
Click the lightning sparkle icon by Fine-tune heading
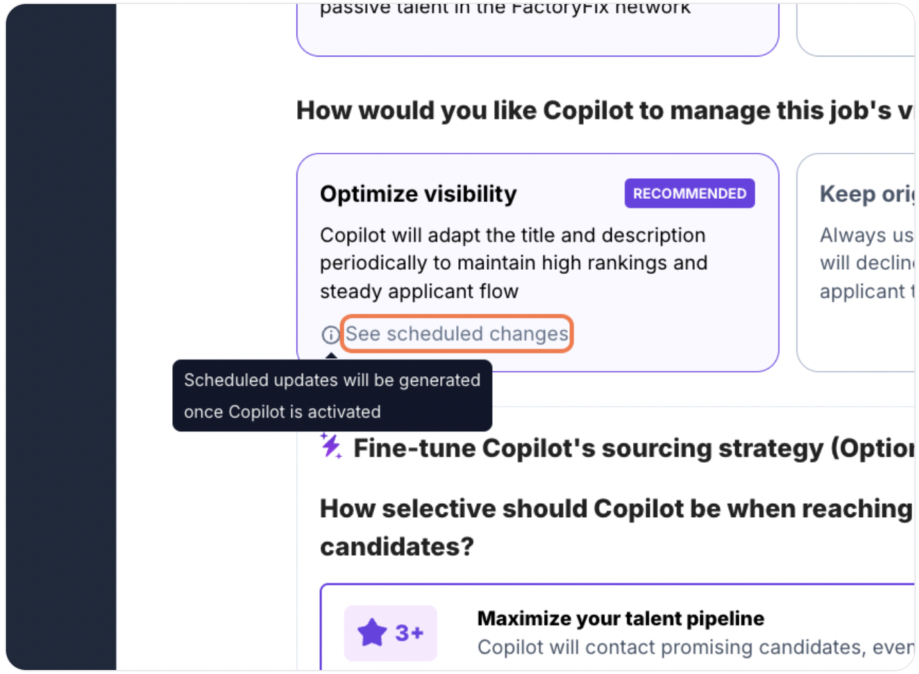(331, 446)
